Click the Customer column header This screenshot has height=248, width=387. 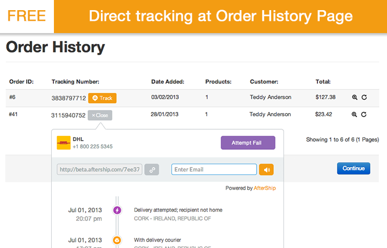coord(264,82)
